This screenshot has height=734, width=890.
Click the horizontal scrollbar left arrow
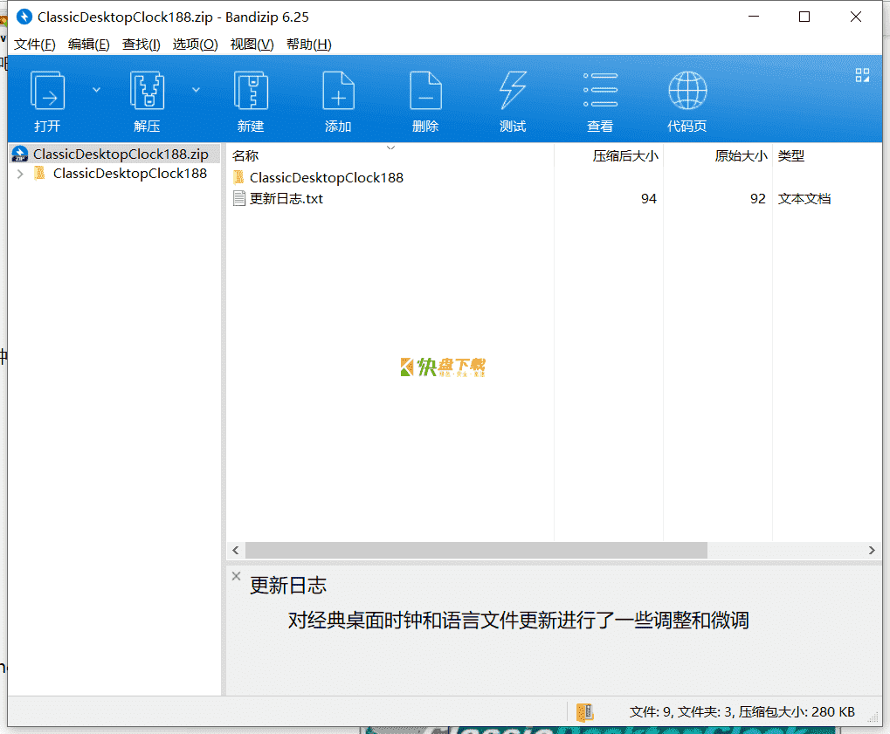[236, 550]
